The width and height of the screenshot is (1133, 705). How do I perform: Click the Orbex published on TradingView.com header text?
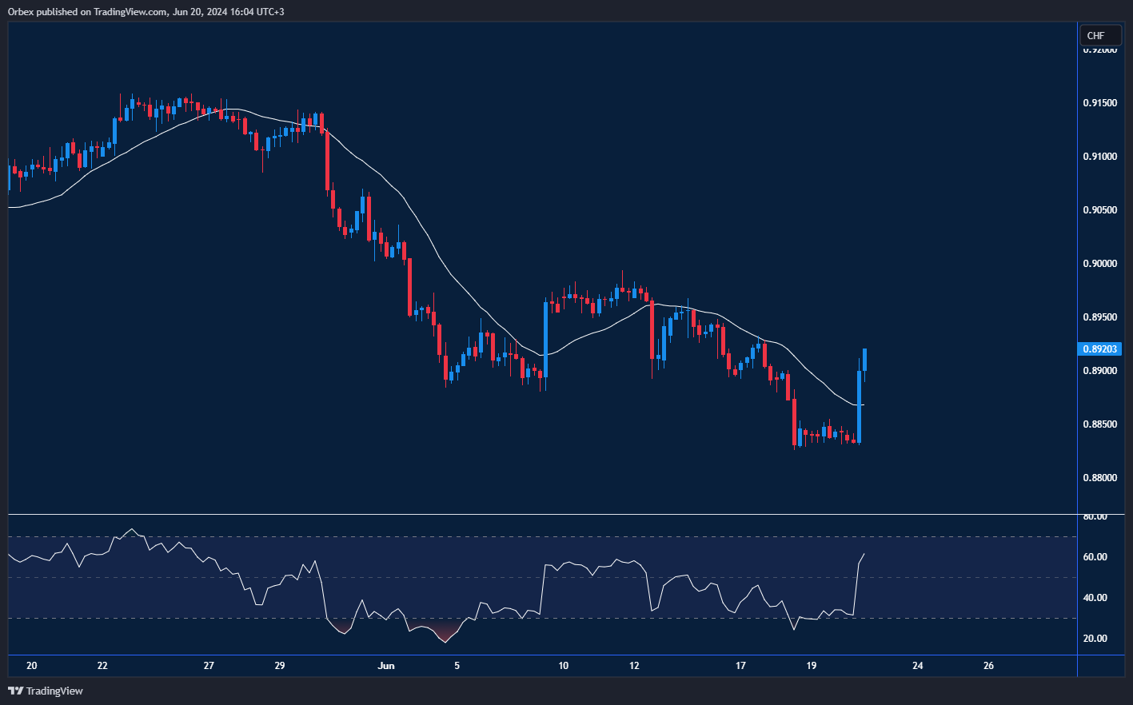tap(146, 11)
